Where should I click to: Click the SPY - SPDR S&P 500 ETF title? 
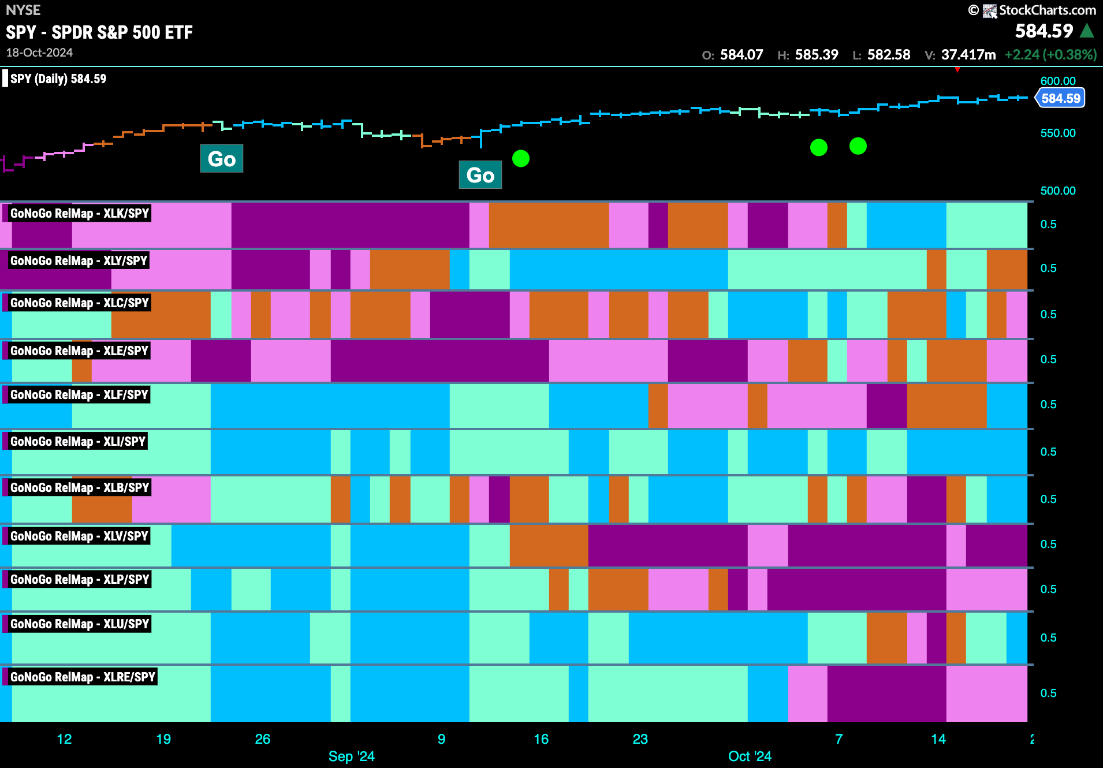pos(99,32)
